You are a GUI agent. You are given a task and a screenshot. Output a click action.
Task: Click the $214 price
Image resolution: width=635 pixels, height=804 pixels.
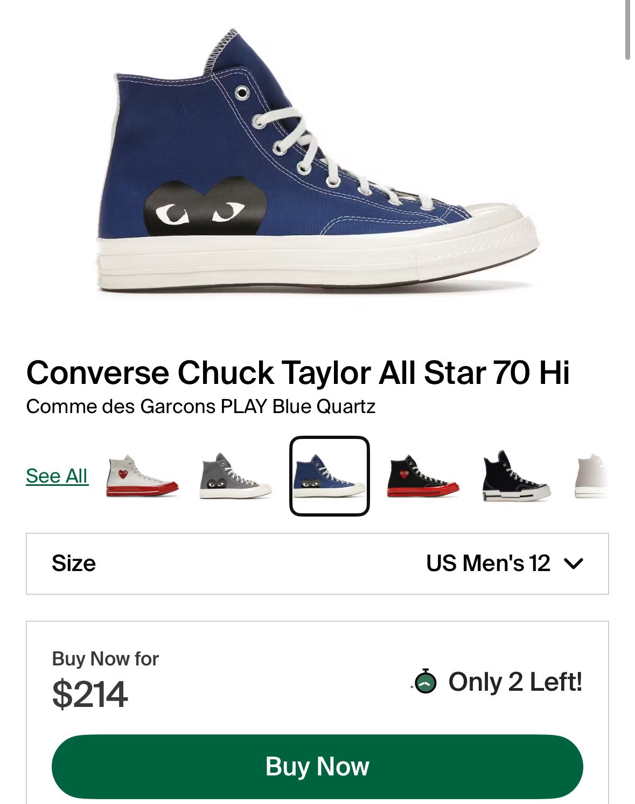[90, 694]
